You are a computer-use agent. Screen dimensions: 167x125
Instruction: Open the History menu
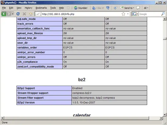(29, 8)
